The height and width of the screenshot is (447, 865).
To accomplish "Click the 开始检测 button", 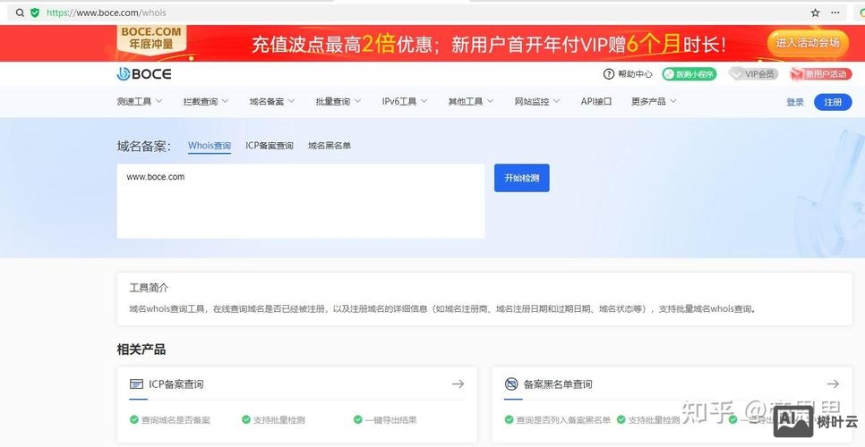I will [x=522, y=178].
